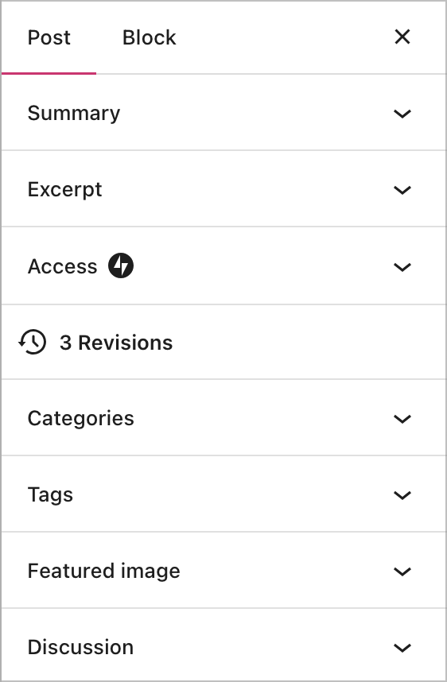Expand the Discussion panel chevron
This screenshot has height=682, width=447.
[402, 648]
